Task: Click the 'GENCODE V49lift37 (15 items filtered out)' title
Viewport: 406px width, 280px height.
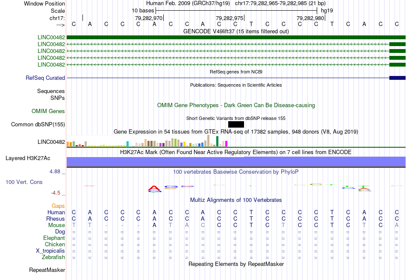Action: click(x=236, y=31)
